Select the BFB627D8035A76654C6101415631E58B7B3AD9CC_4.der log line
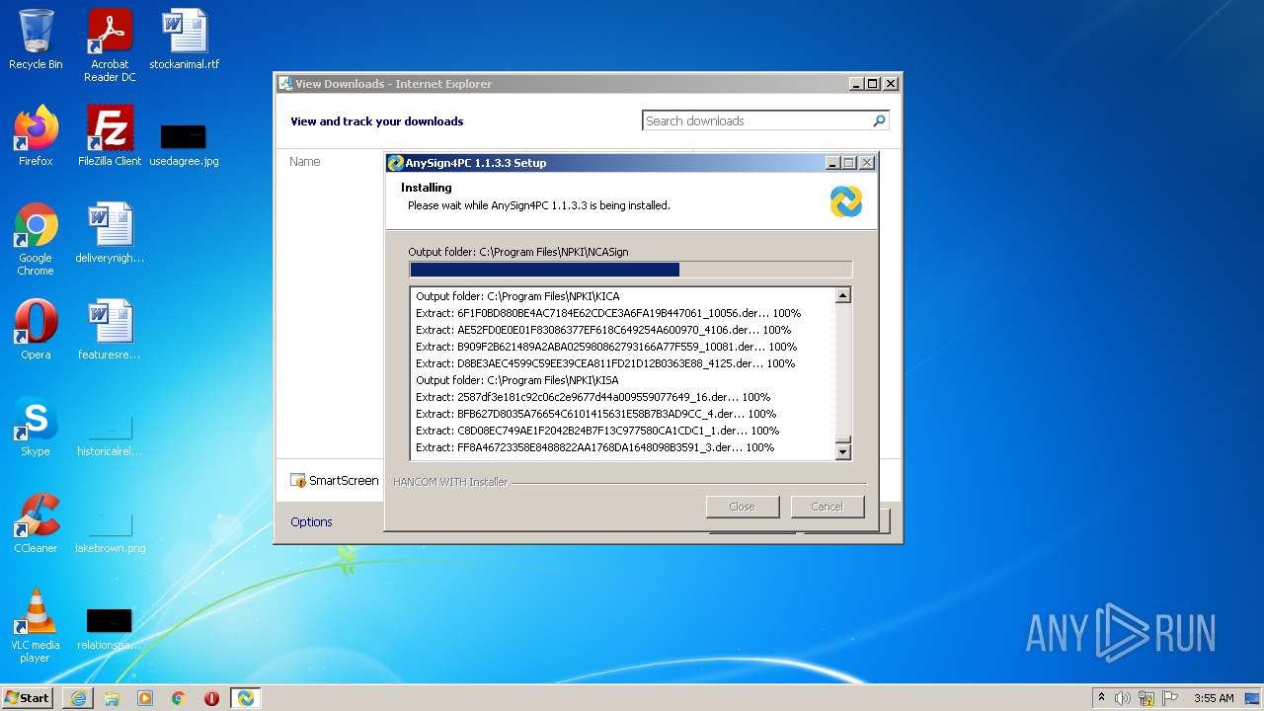Screen dimensions: 1264x711 (x=596, y=414)
